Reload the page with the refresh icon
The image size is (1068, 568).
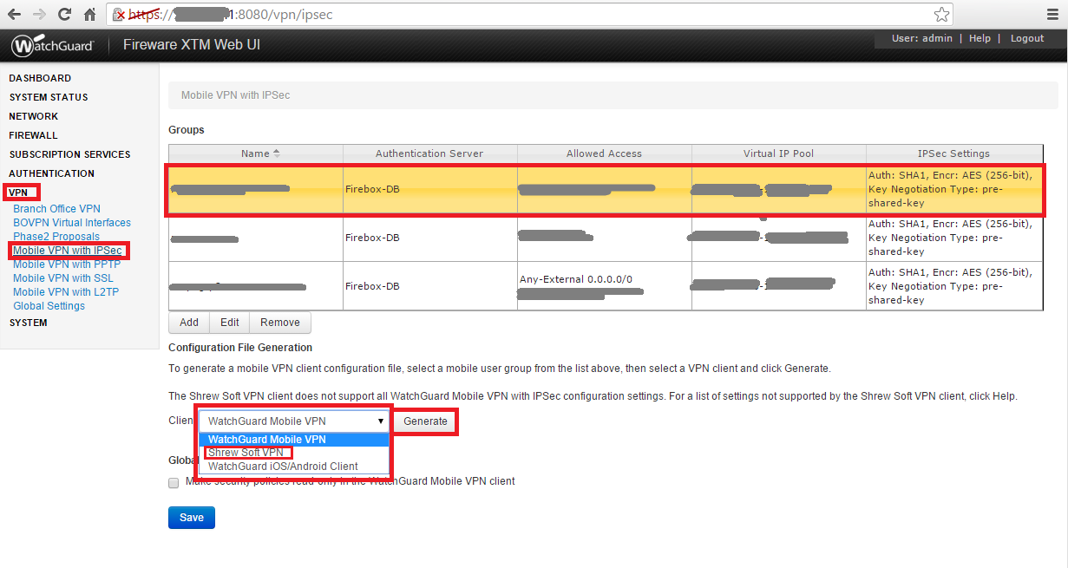pos(64,15)
